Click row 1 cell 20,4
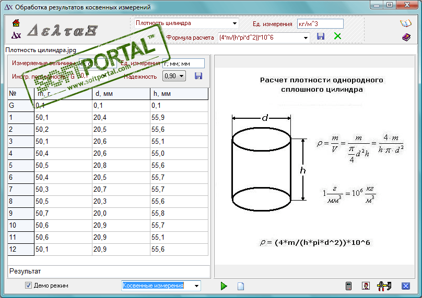The image size is (422, 298). coord(121,118)
